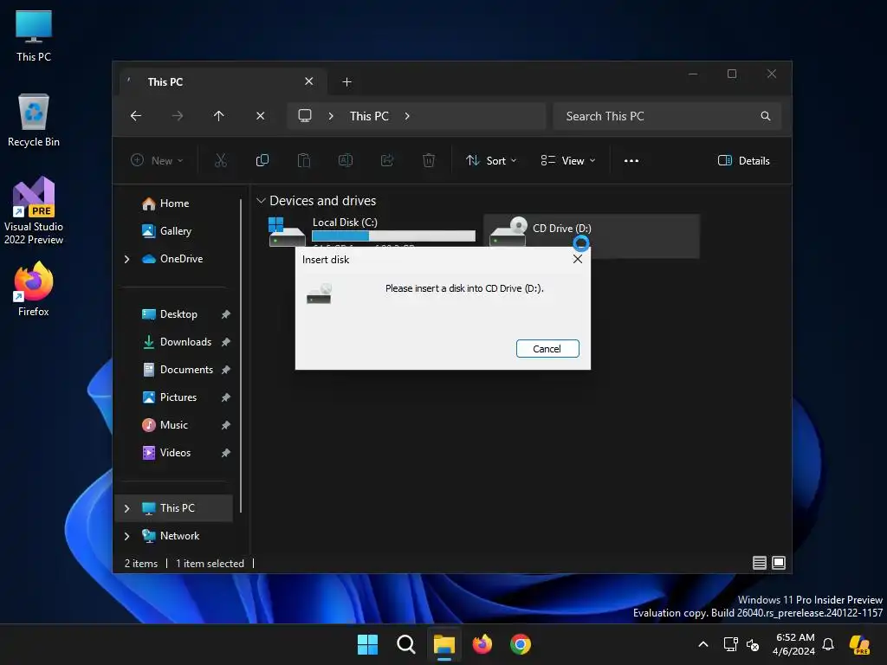Click the Paste clipboard icon
Viewport: 887px width, 665px height.
point(304,160)
